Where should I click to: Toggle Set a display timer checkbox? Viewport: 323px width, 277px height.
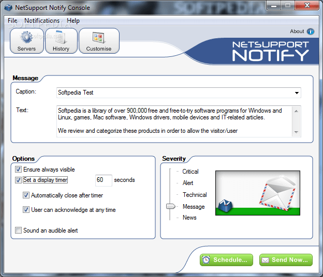pos(18,180)
